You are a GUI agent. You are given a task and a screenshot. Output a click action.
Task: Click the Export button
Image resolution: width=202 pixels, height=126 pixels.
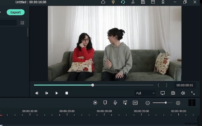(16, 12)
